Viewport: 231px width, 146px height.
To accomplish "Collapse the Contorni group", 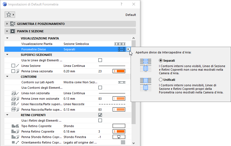I will (x=7, y=77).
